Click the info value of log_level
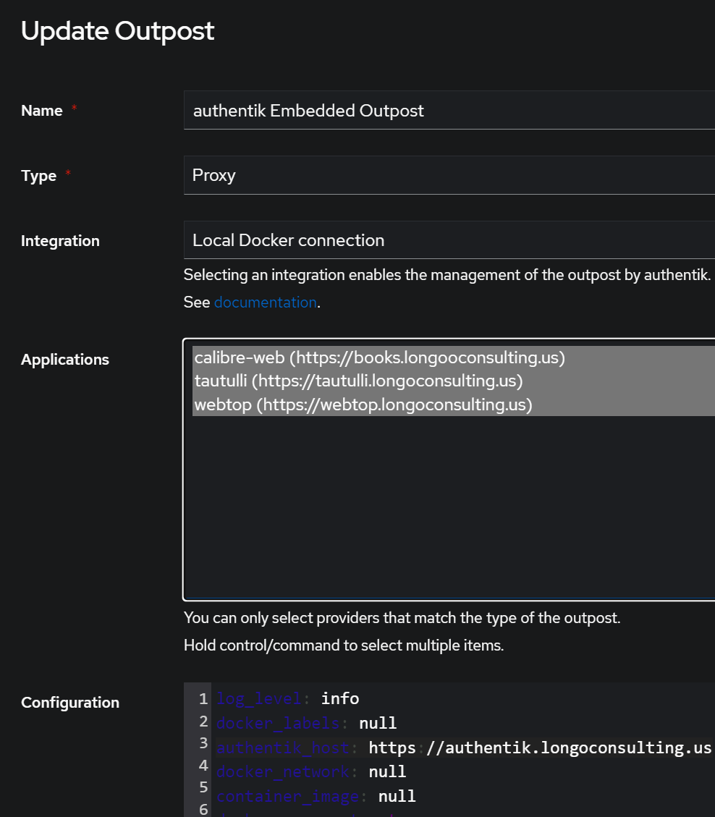This screenshot has width=715, height=817. tap(340, 698)
